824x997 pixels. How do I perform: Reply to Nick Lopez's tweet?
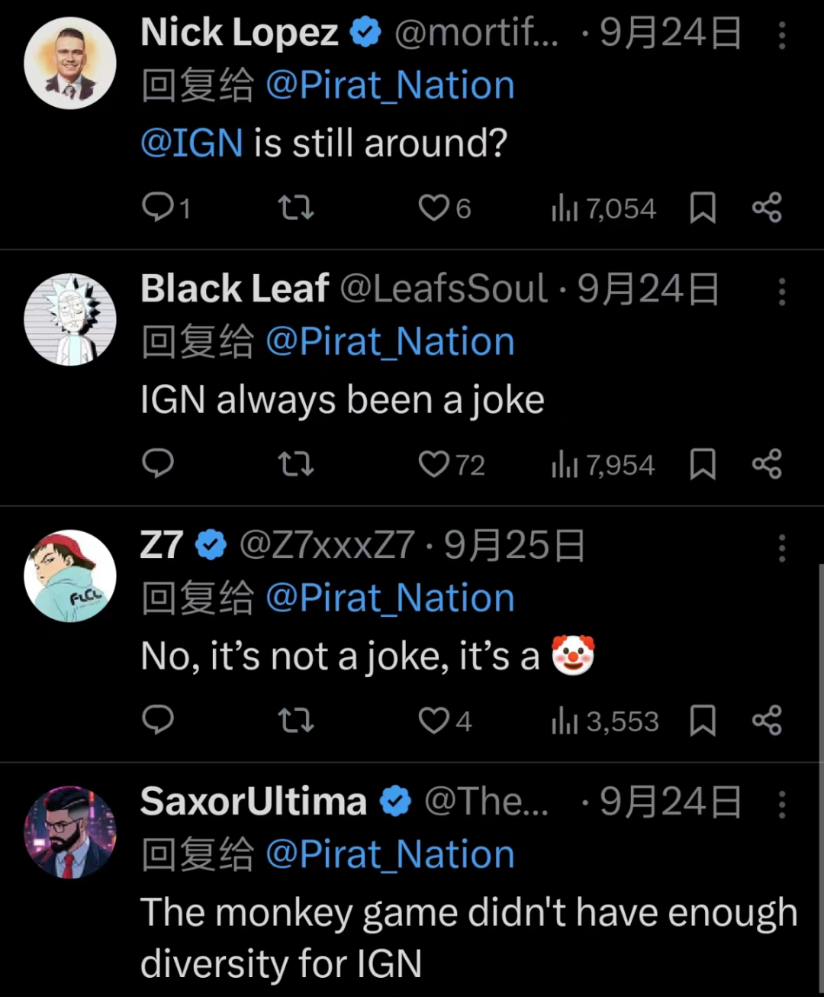159,208
